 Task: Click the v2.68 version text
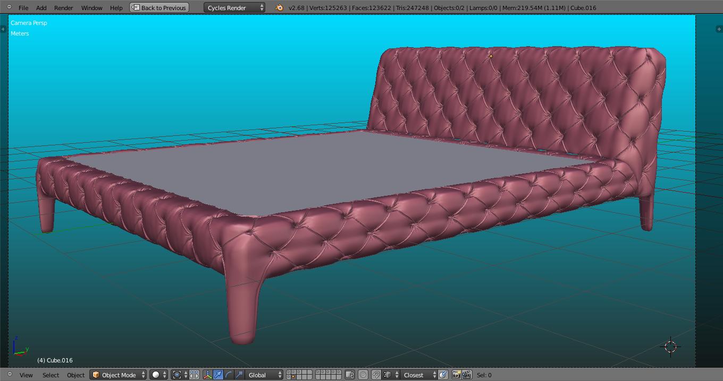(x=297, y=7)
